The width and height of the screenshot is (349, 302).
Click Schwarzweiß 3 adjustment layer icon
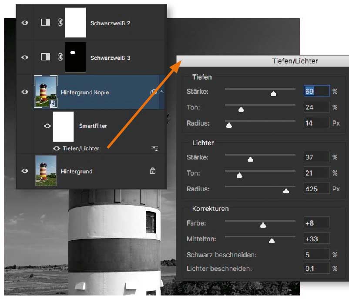(45, 56)
